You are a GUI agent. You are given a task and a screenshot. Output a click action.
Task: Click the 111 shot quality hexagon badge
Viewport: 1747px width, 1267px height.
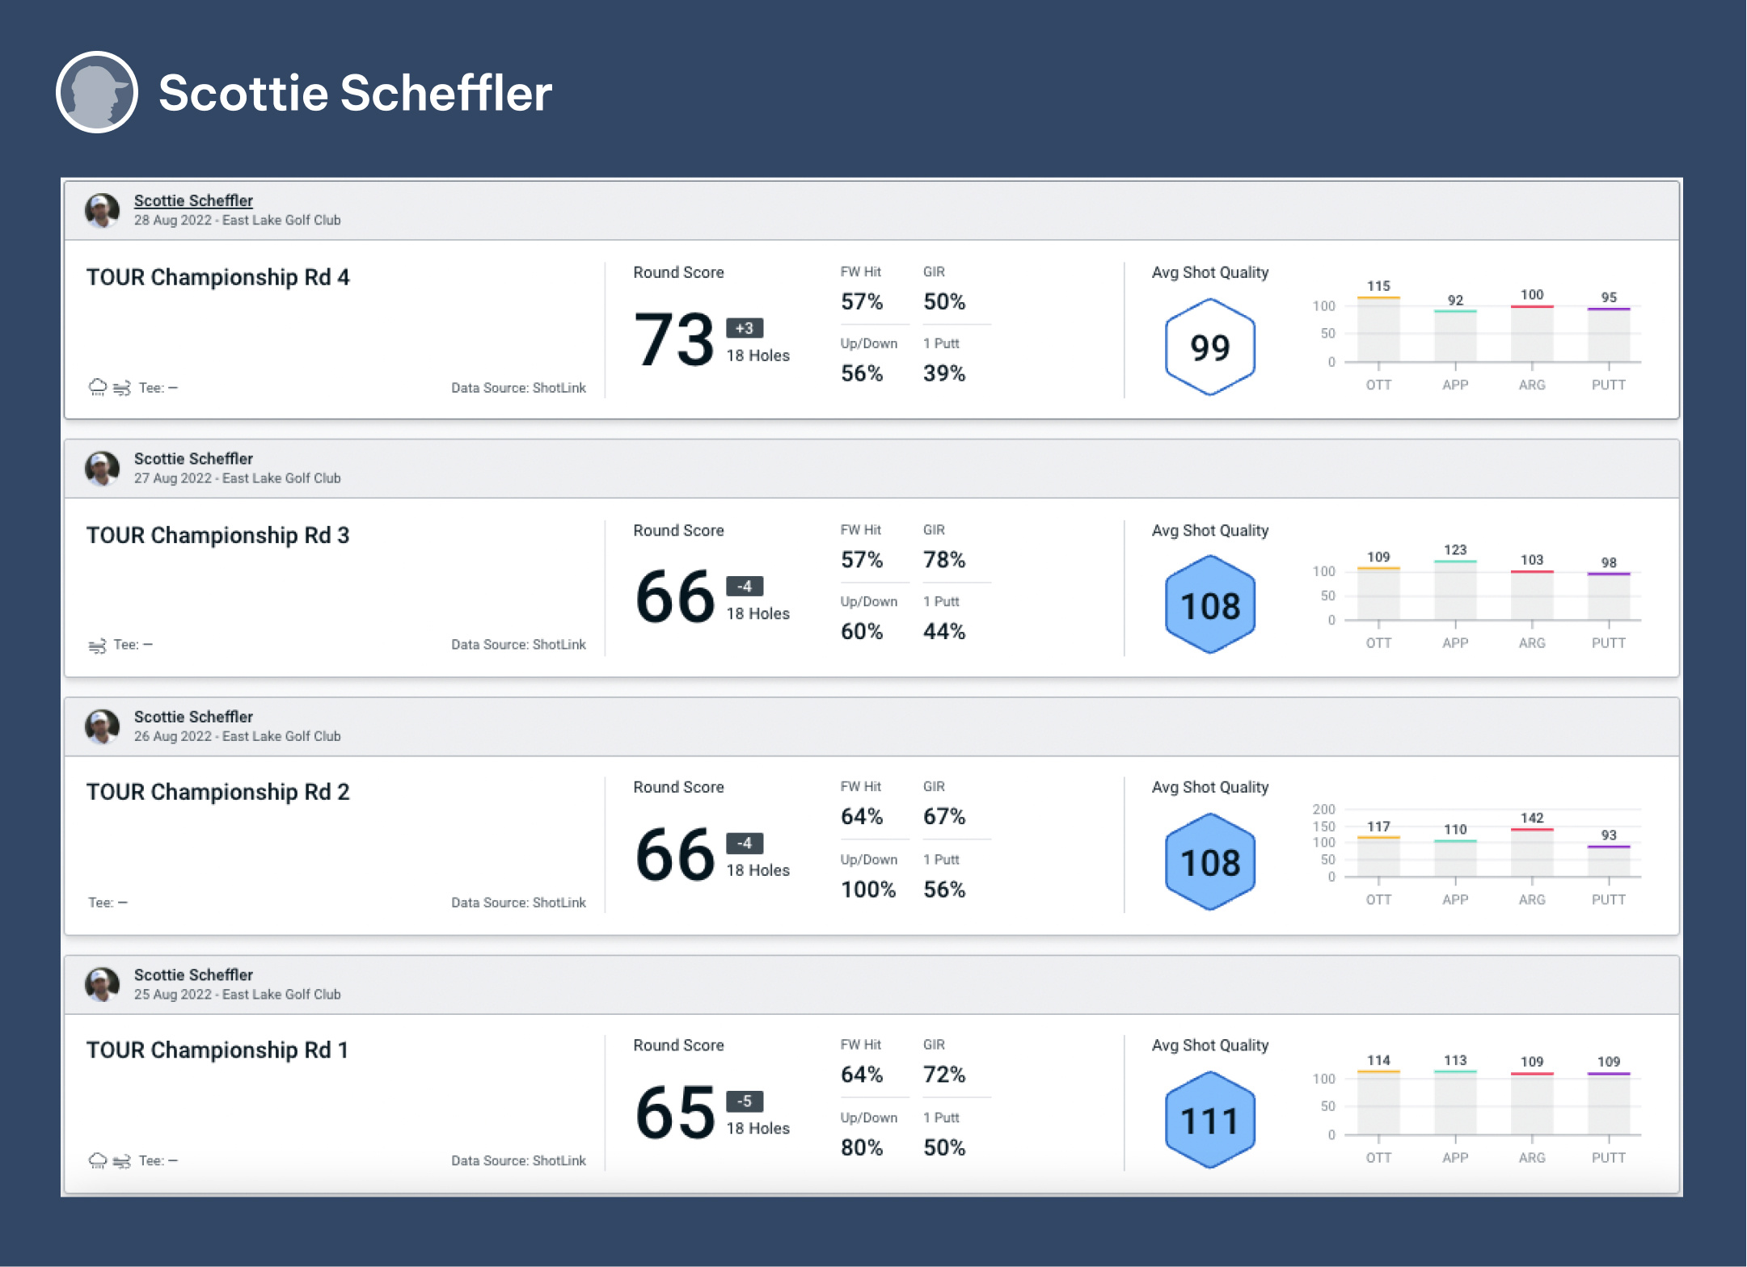click(x=1209, y=1121)
